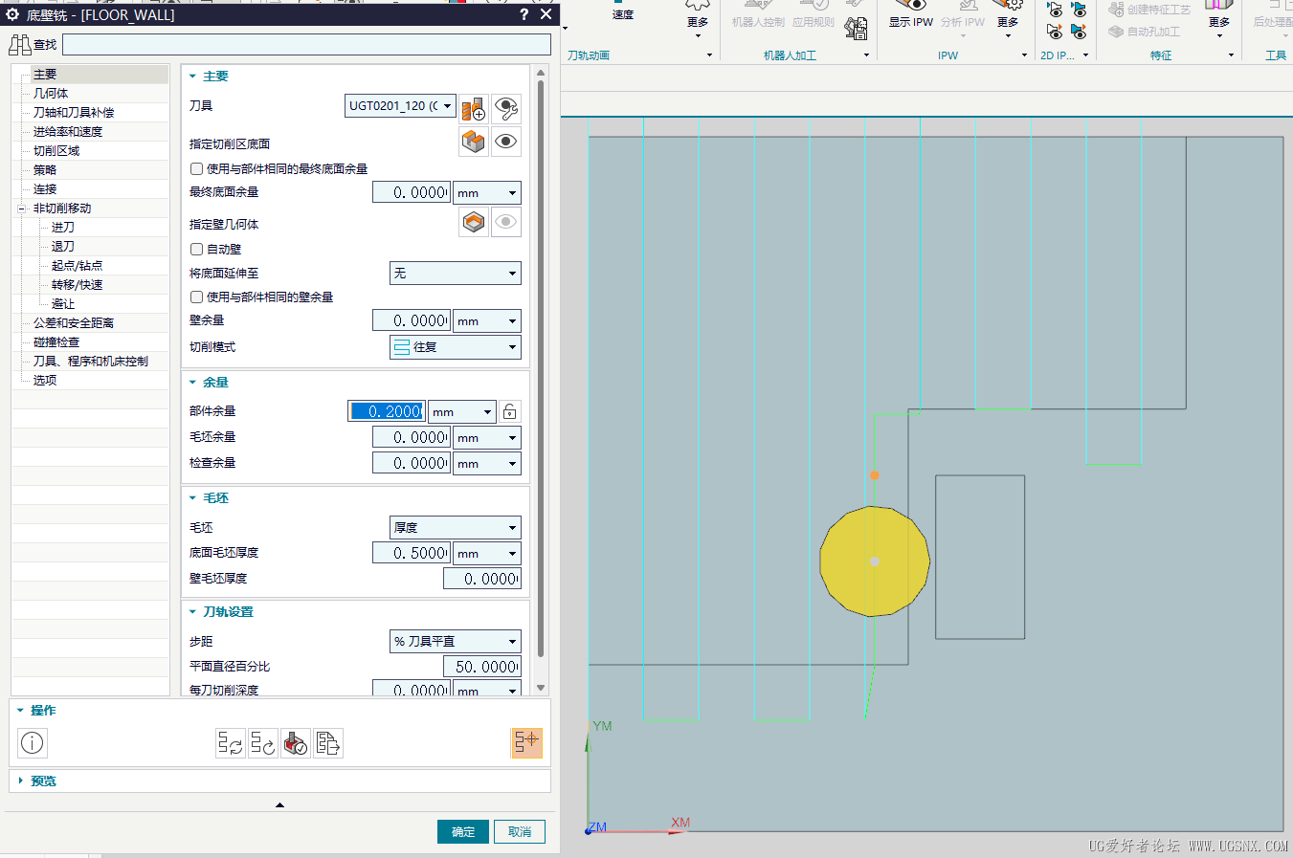Click the specify wall geometry icon
The height and width of the screenshot is (858, 1293).
coord(474,223)
